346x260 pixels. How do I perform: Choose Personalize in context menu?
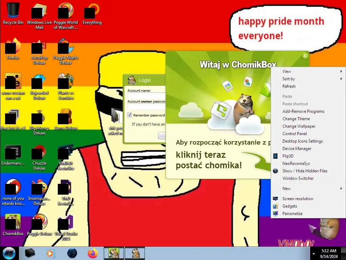[x=308, y=214]
